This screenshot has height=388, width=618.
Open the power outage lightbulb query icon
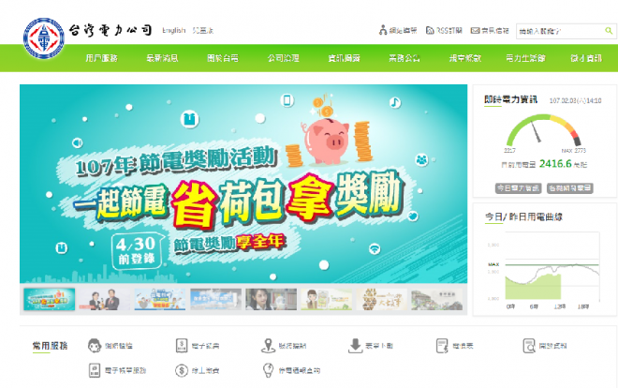tap(268, 370)
